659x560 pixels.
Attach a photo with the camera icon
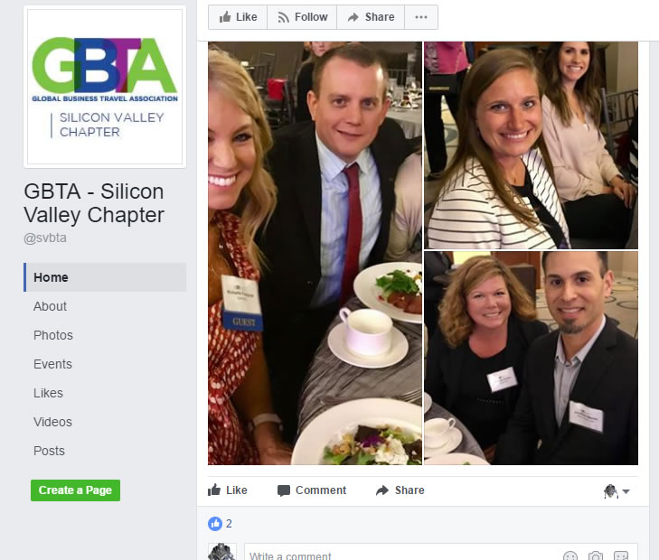pyautogui.click(x=596, y=555)
